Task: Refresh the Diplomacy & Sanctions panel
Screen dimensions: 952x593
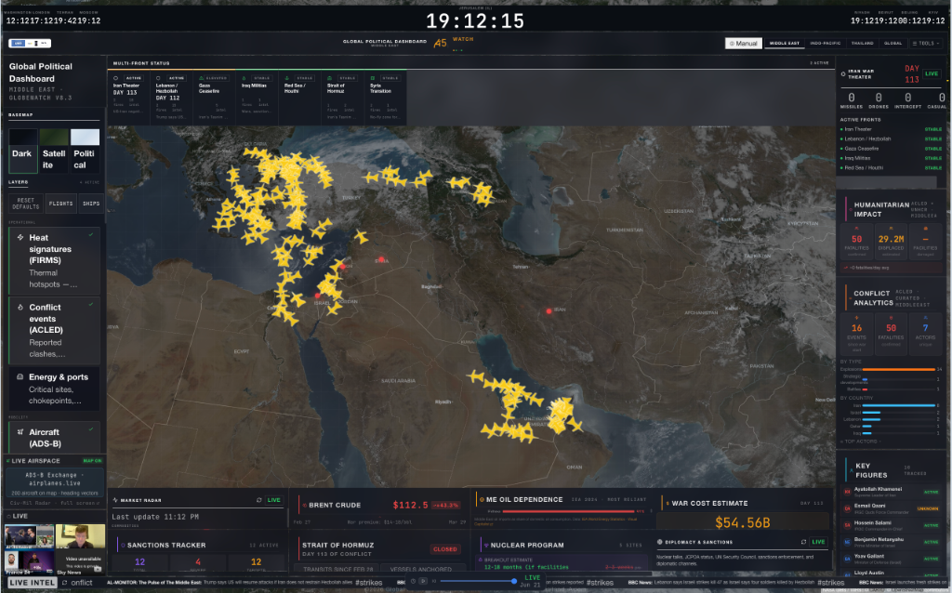Action: tap(803, 542)
